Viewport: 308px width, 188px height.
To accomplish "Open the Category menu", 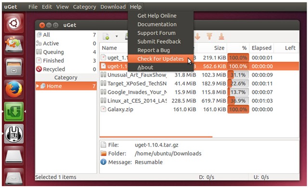I will click(85, 7).
